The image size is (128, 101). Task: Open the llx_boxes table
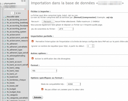pos(11,83)
